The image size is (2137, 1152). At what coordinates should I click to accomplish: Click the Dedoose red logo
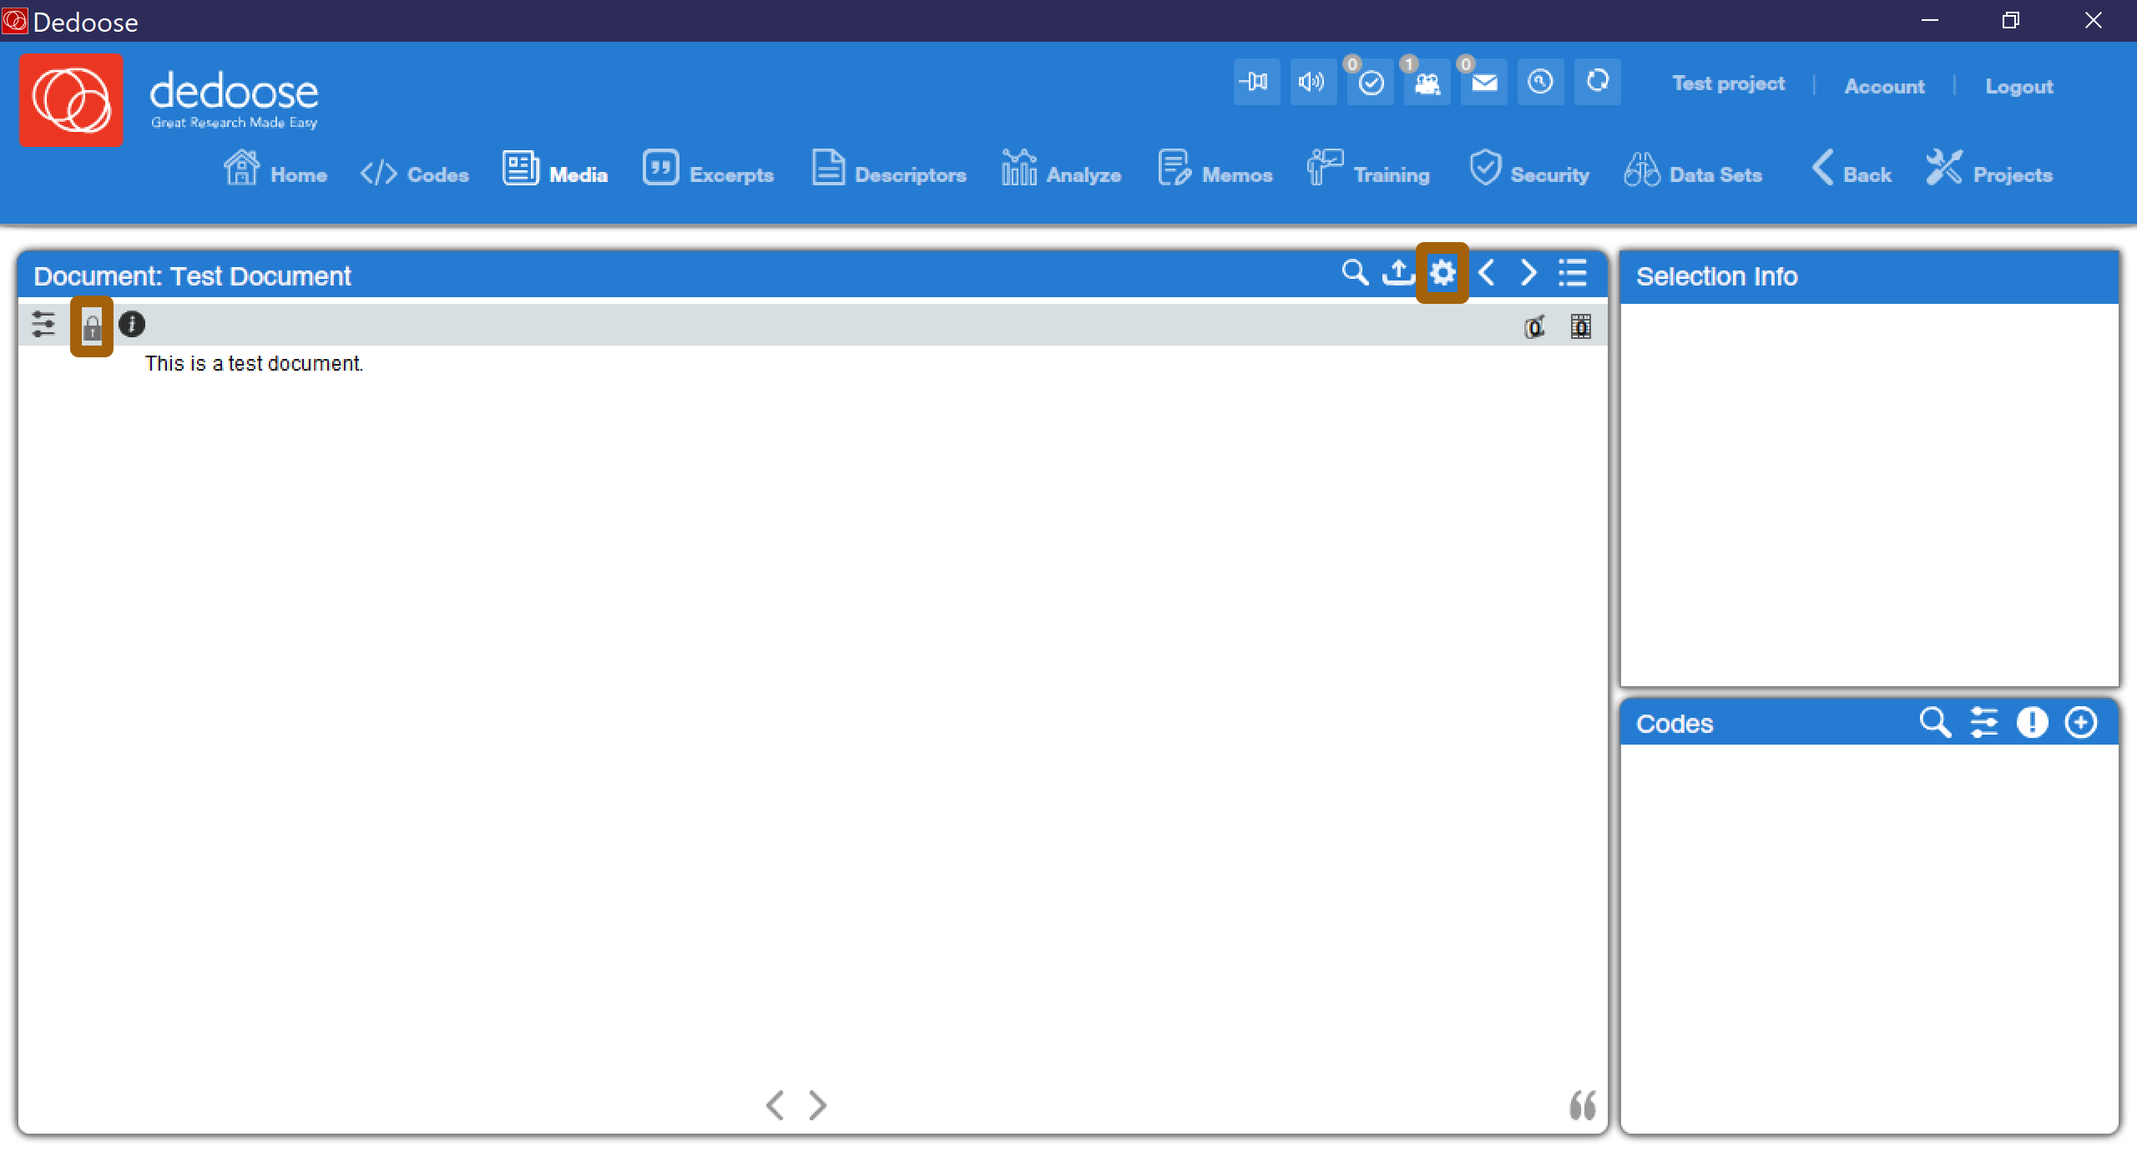coord(71,99)
